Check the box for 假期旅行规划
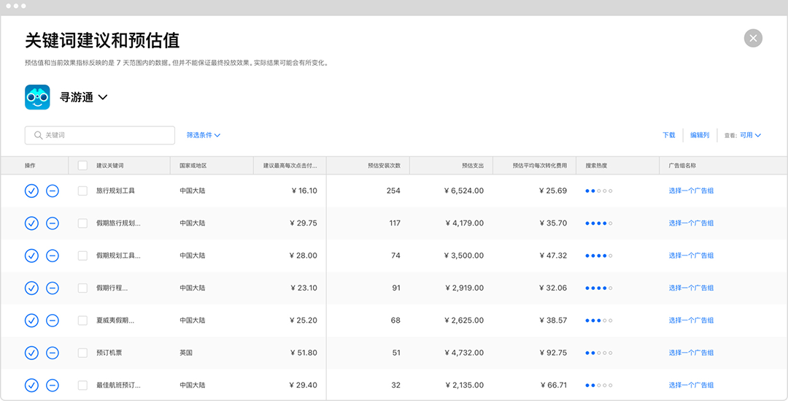Screen dimensions: 788x406 [83, 223]
